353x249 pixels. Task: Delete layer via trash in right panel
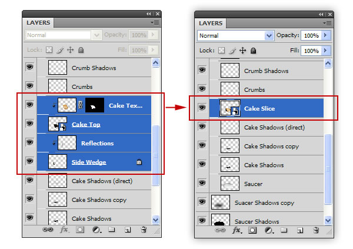pyautogui.click(x=317, y=230)
